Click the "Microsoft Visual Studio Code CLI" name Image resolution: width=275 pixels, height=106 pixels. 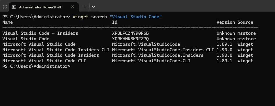click(x=44, y=61)
